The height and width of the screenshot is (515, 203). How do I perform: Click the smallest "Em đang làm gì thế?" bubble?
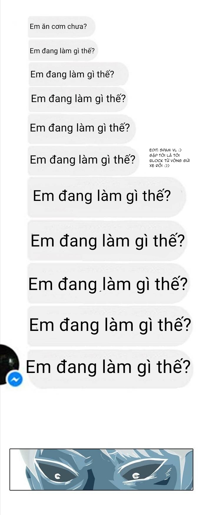(x=63, y=51)
